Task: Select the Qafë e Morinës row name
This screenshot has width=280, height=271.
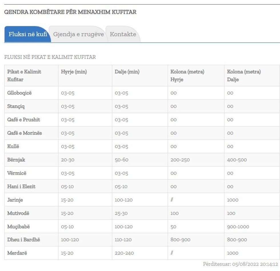Action: pos(24,133)
